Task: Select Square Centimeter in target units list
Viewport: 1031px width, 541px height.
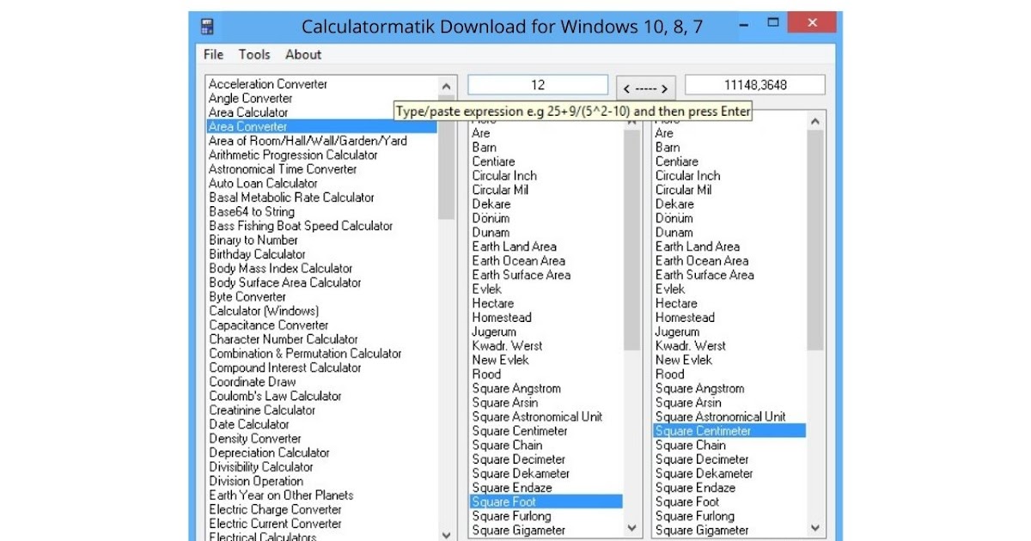Action: pos(729,431)
